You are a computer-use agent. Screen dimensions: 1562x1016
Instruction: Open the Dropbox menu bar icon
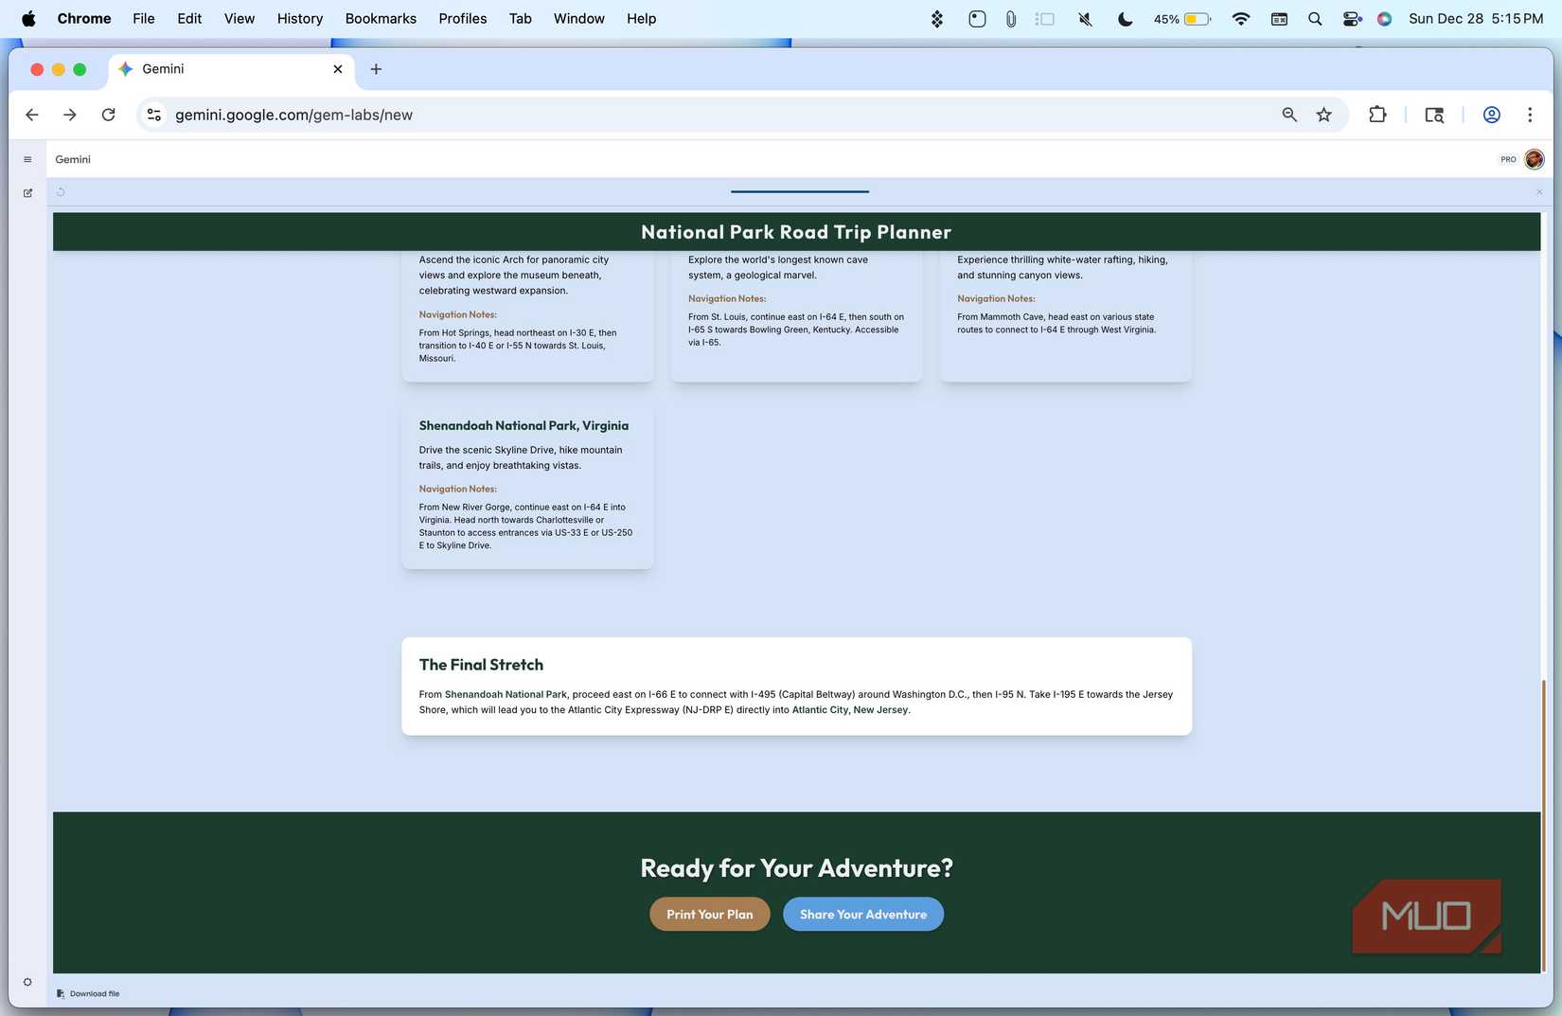pos(937,19)
